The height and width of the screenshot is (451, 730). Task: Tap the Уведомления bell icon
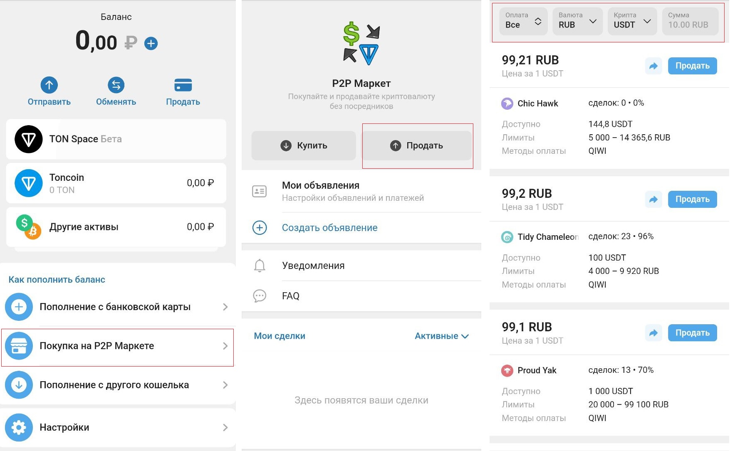[x=260, y=265]
